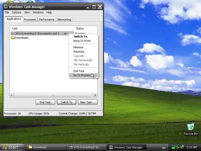
Task: Click the New Task... button
Action: click(87, 102)
